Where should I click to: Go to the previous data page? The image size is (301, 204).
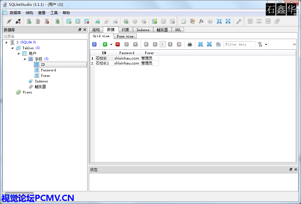coord(155,44)
